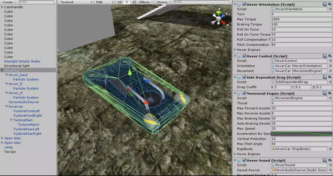Open the hierarchy Create button
Image resolution: width=333 pixels, height=176 pixels.
coord(9,2)
